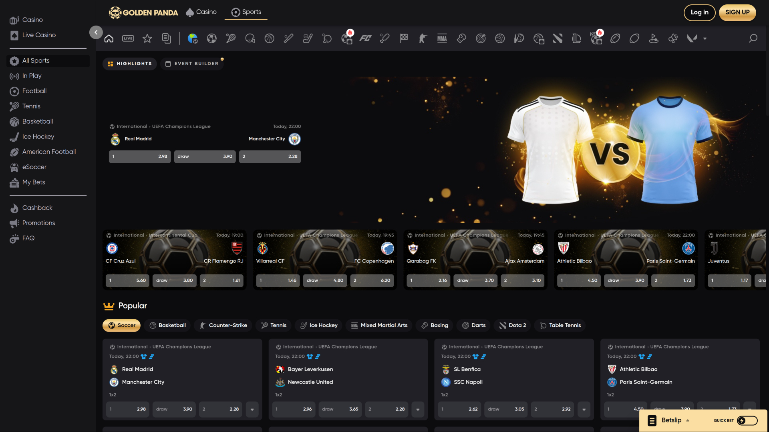The width and height of the screenshot is (769, 432).
Task: Collapse the Betslip panel chevron
Action: coord(688,420)
